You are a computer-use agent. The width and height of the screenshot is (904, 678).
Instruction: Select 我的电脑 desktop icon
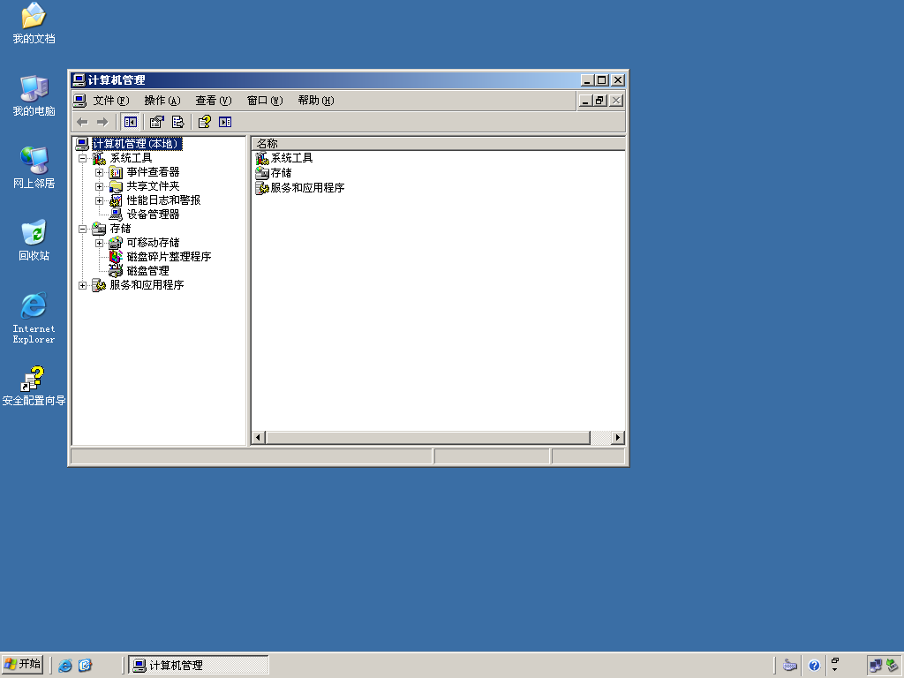click(34, 95)
